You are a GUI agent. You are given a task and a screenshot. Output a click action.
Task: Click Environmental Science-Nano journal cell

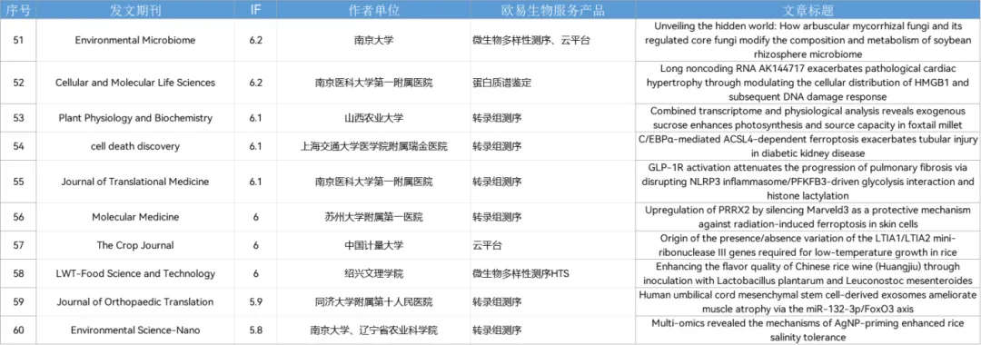point(135,330)
